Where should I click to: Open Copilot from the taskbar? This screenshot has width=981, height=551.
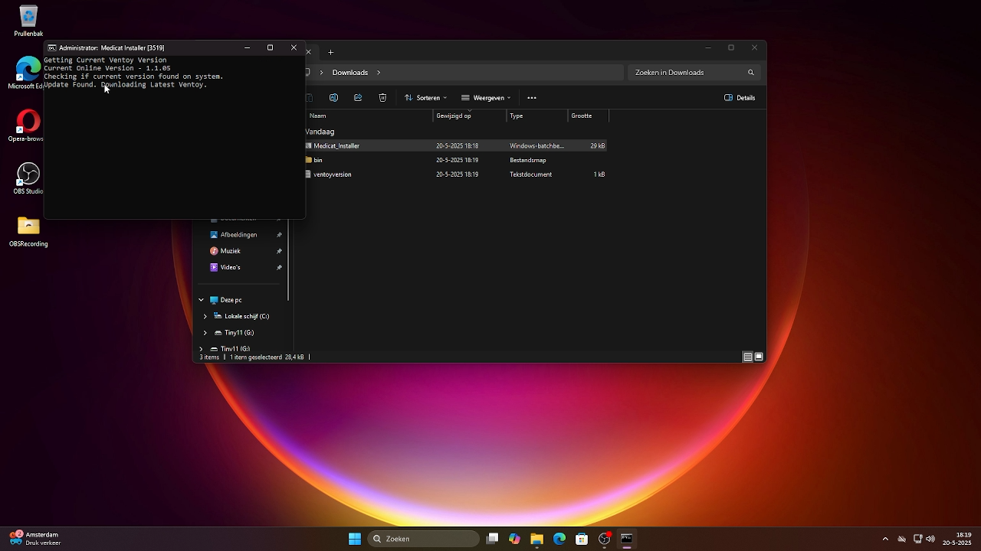[x=514, y=539]
